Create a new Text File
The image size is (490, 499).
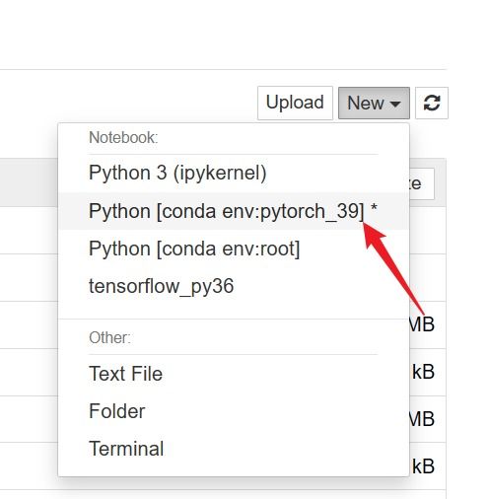point(234,374)
